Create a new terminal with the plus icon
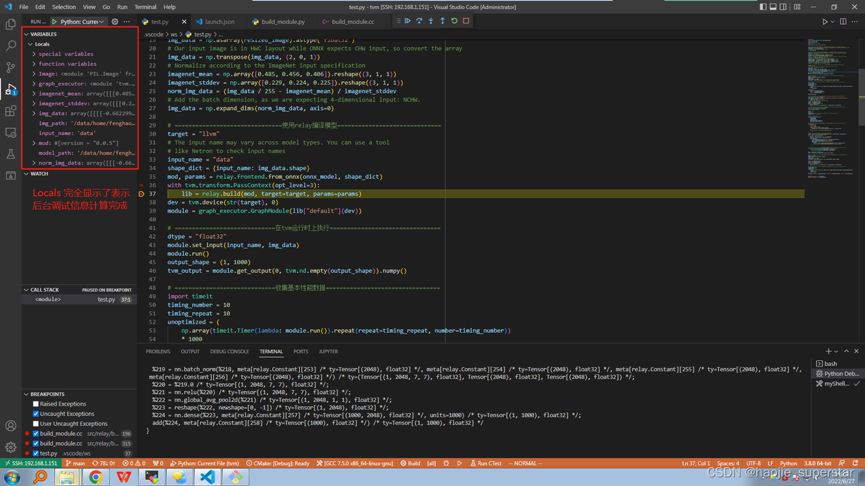Screen dimensions: 865x486 point(829,352)
